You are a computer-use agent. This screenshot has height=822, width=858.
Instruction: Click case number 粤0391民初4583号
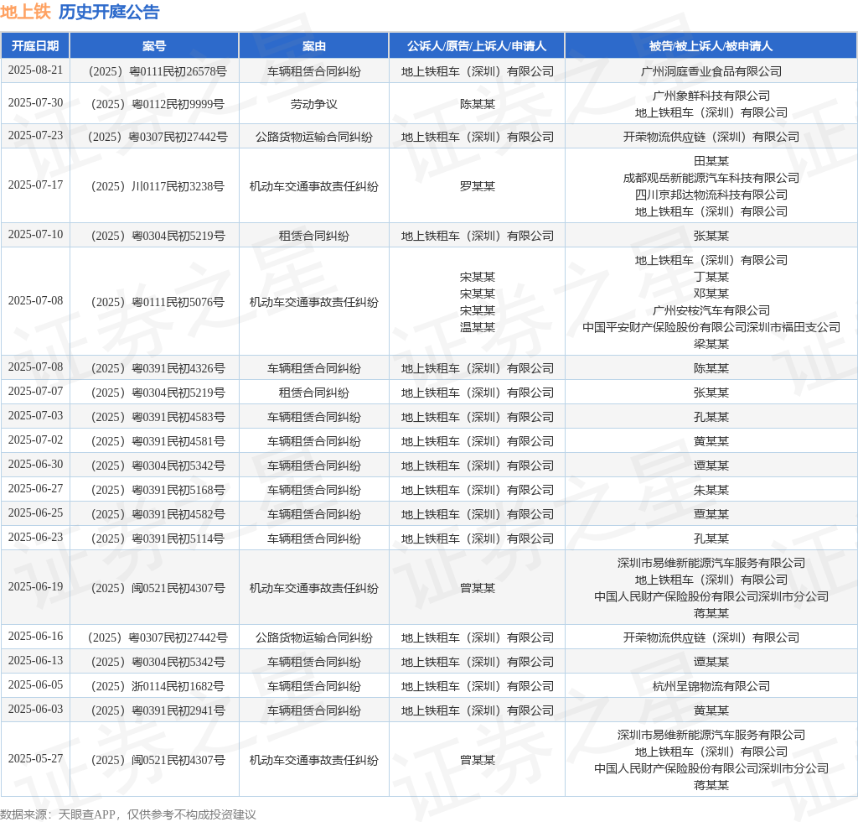point(178,417)
